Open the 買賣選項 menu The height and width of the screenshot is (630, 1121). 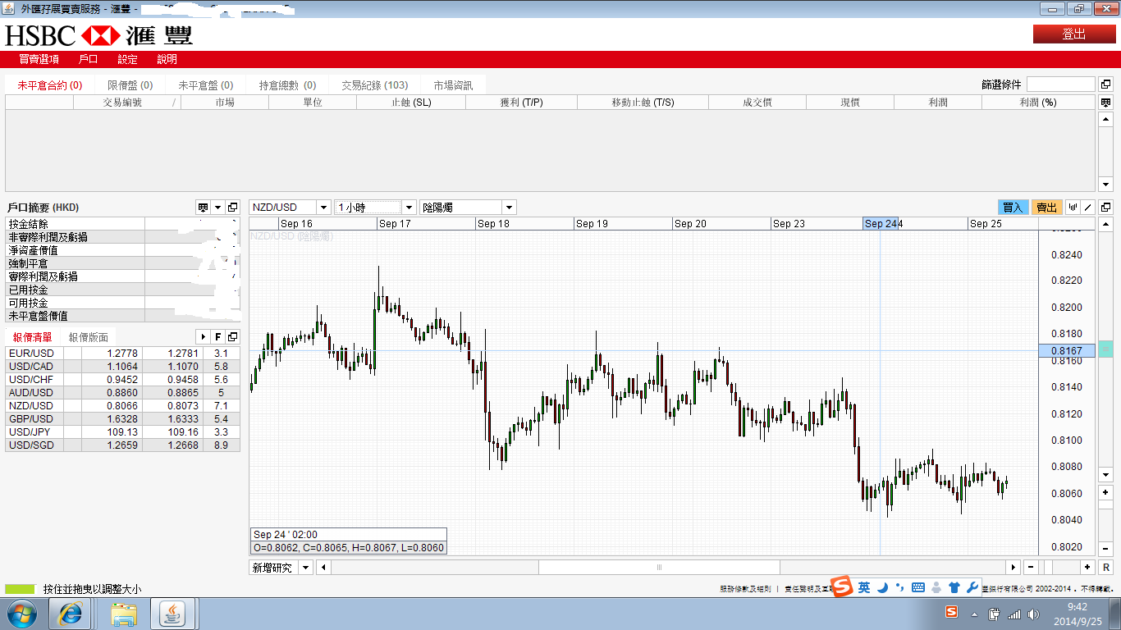tap(39, 59)
